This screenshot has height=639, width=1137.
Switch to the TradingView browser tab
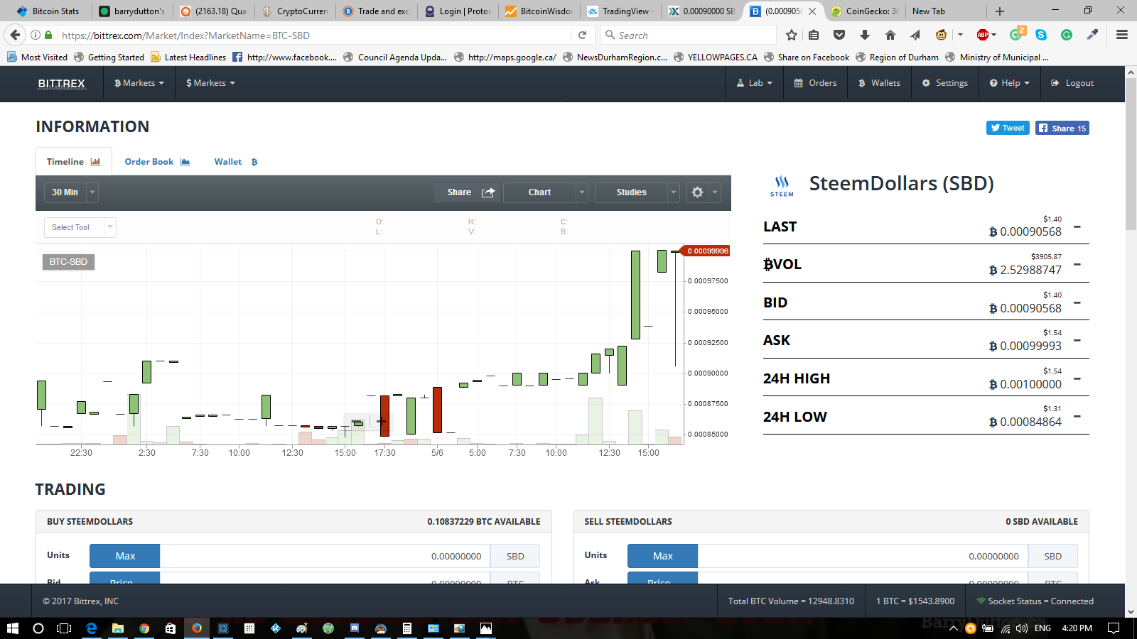tap(620, 11)
